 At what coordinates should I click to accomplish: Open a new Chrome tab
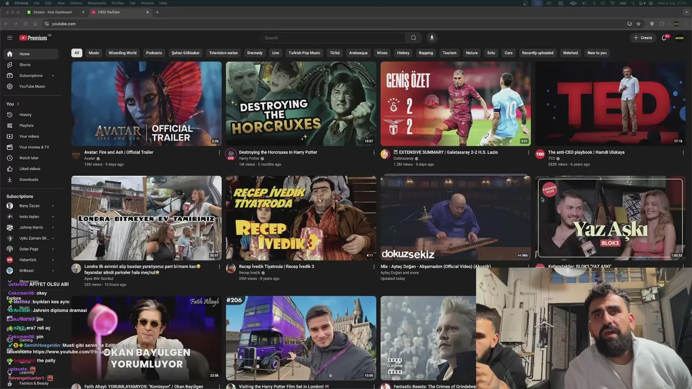tap(157, 12)
